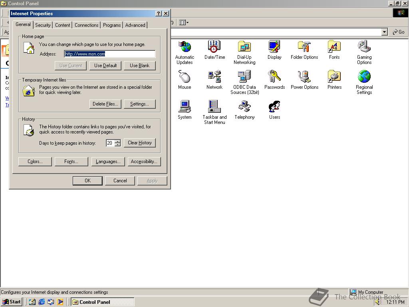409x307 pixels.
Task: Close the Internet Properties dialog
Action: click(x=166, y=14)
